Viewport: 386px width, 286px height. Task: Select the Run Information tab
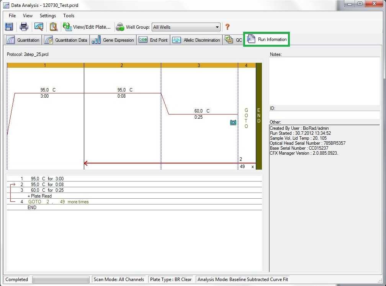pyautogui.click(x=267, y=39)
